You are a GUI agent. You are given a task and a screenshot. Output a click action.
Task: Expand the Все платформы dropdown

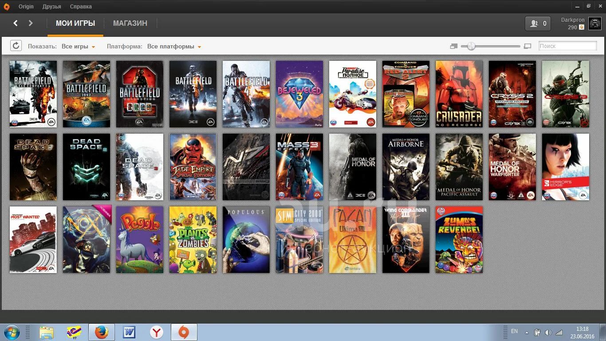pyautogui.click(x=174, y=46)
